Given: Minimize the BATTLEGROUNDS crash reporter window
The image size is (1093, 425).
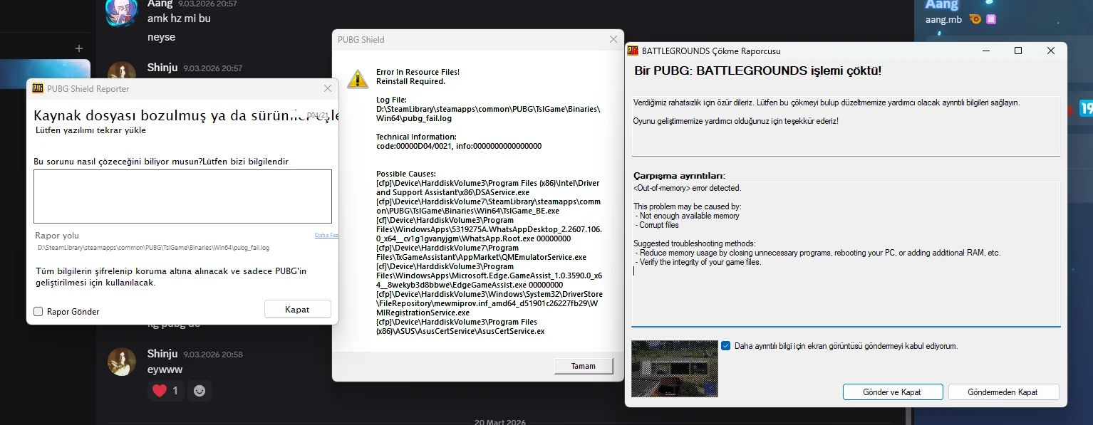Looking at the screenshot, I should click(985, 51).
